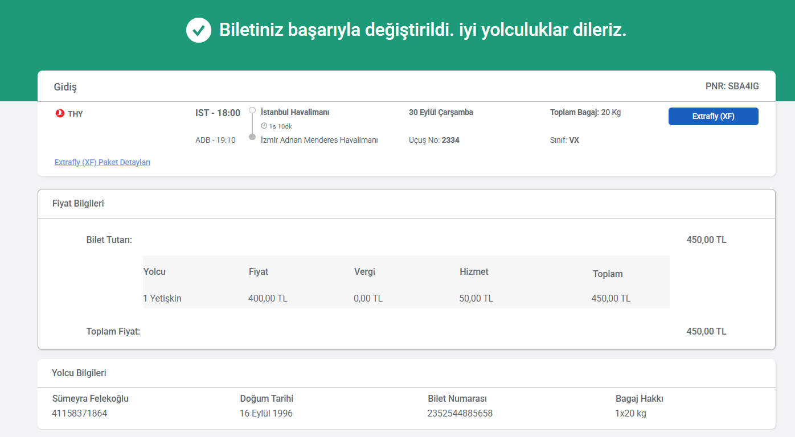Click the Fiyat Bilgileri header

[78, 203]
